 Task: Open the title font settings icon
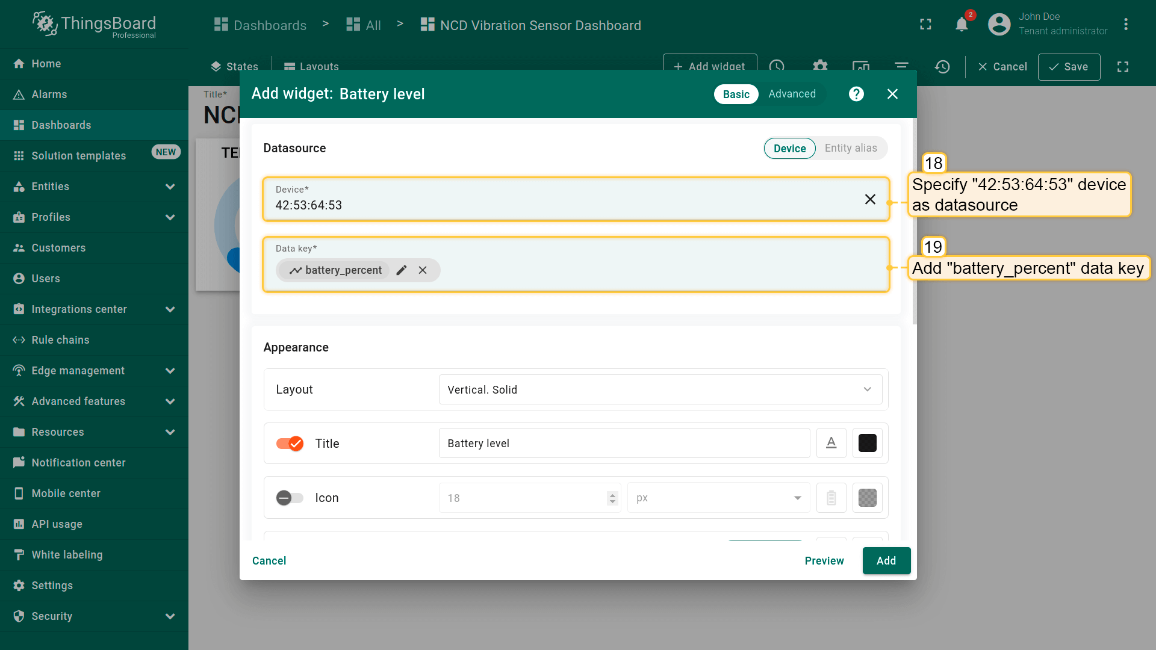831,444
